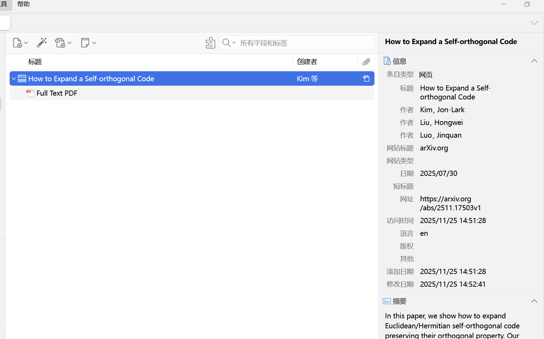Click the paperclip attachment column header
The image size is (544, 339).
point(366,62)
